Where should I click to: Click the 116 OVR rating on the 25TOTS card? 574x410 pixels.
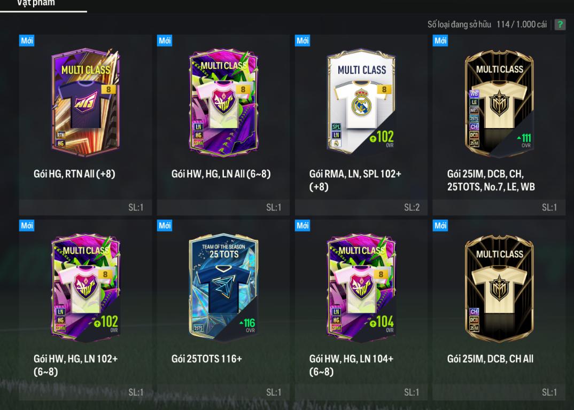click(x=247, y=325)
